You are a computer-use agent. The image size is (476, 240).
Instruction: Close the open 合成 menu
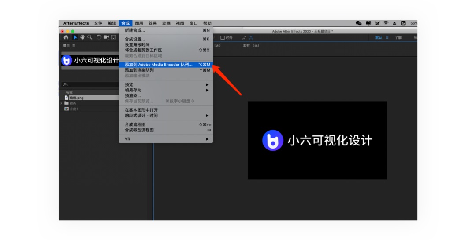125,23
